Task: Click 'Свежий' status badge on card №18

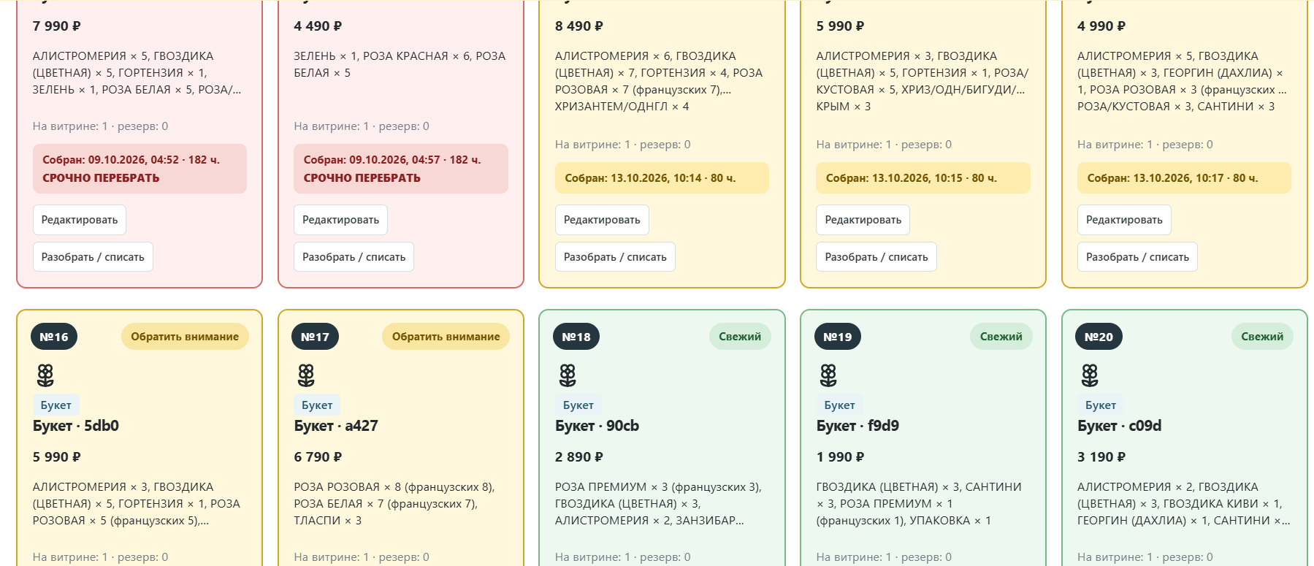Action: [x=740, y=337]
